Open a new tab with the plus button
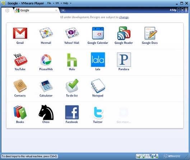 point(63,10)
